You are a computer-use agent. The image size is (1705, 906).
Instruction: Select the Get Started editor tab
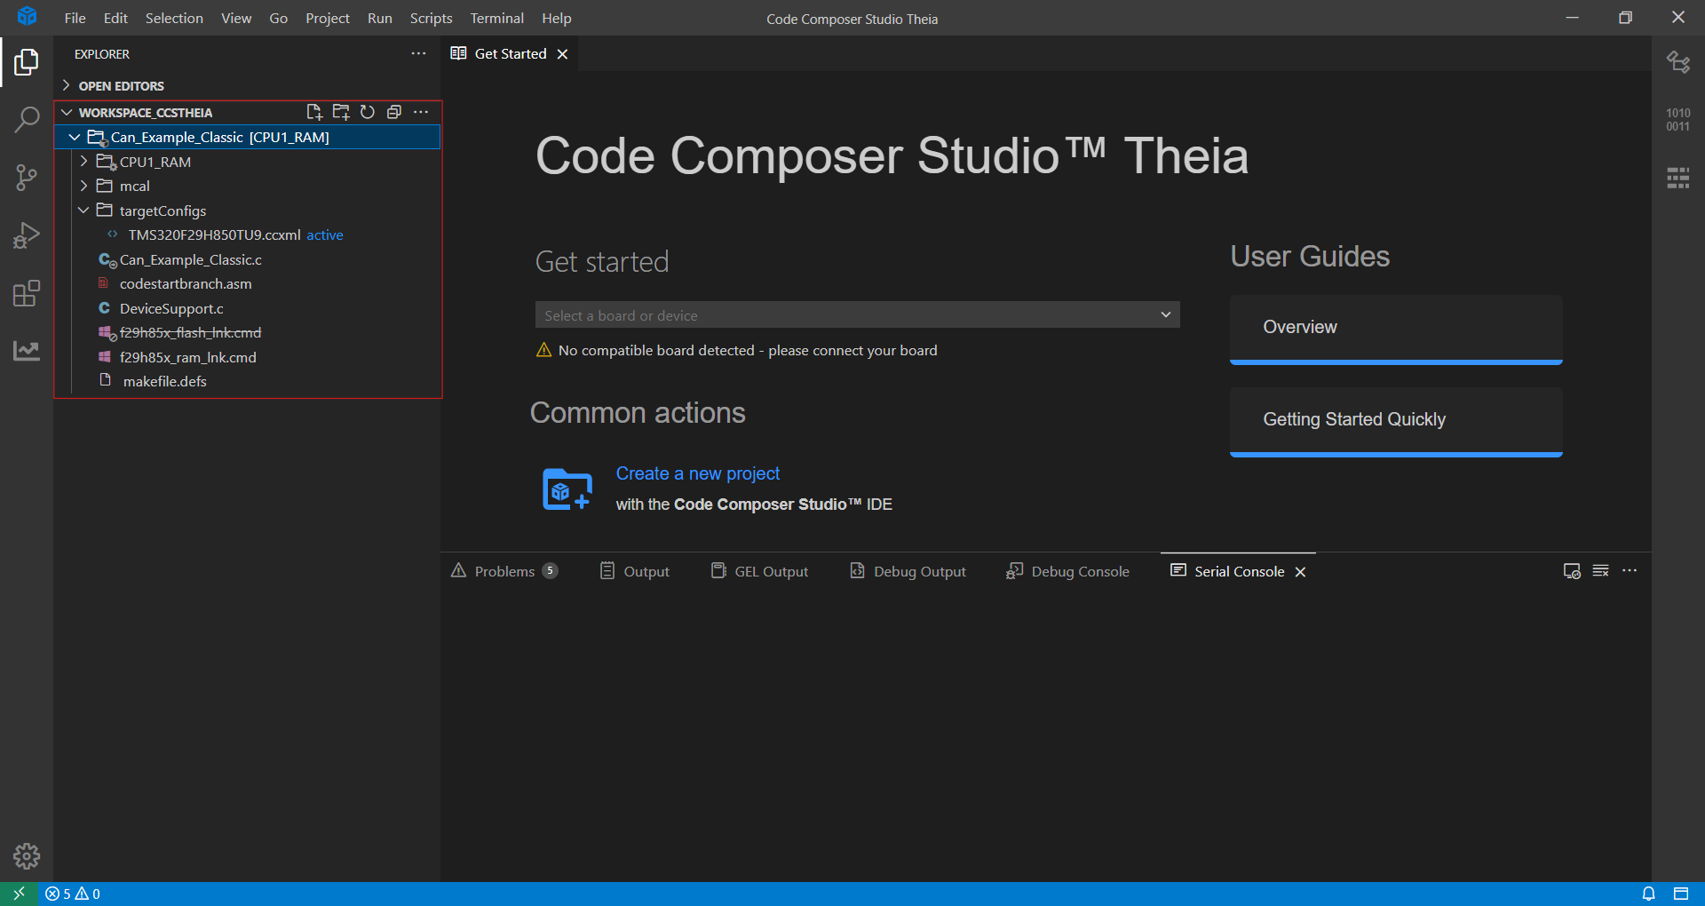click(511, 54)
